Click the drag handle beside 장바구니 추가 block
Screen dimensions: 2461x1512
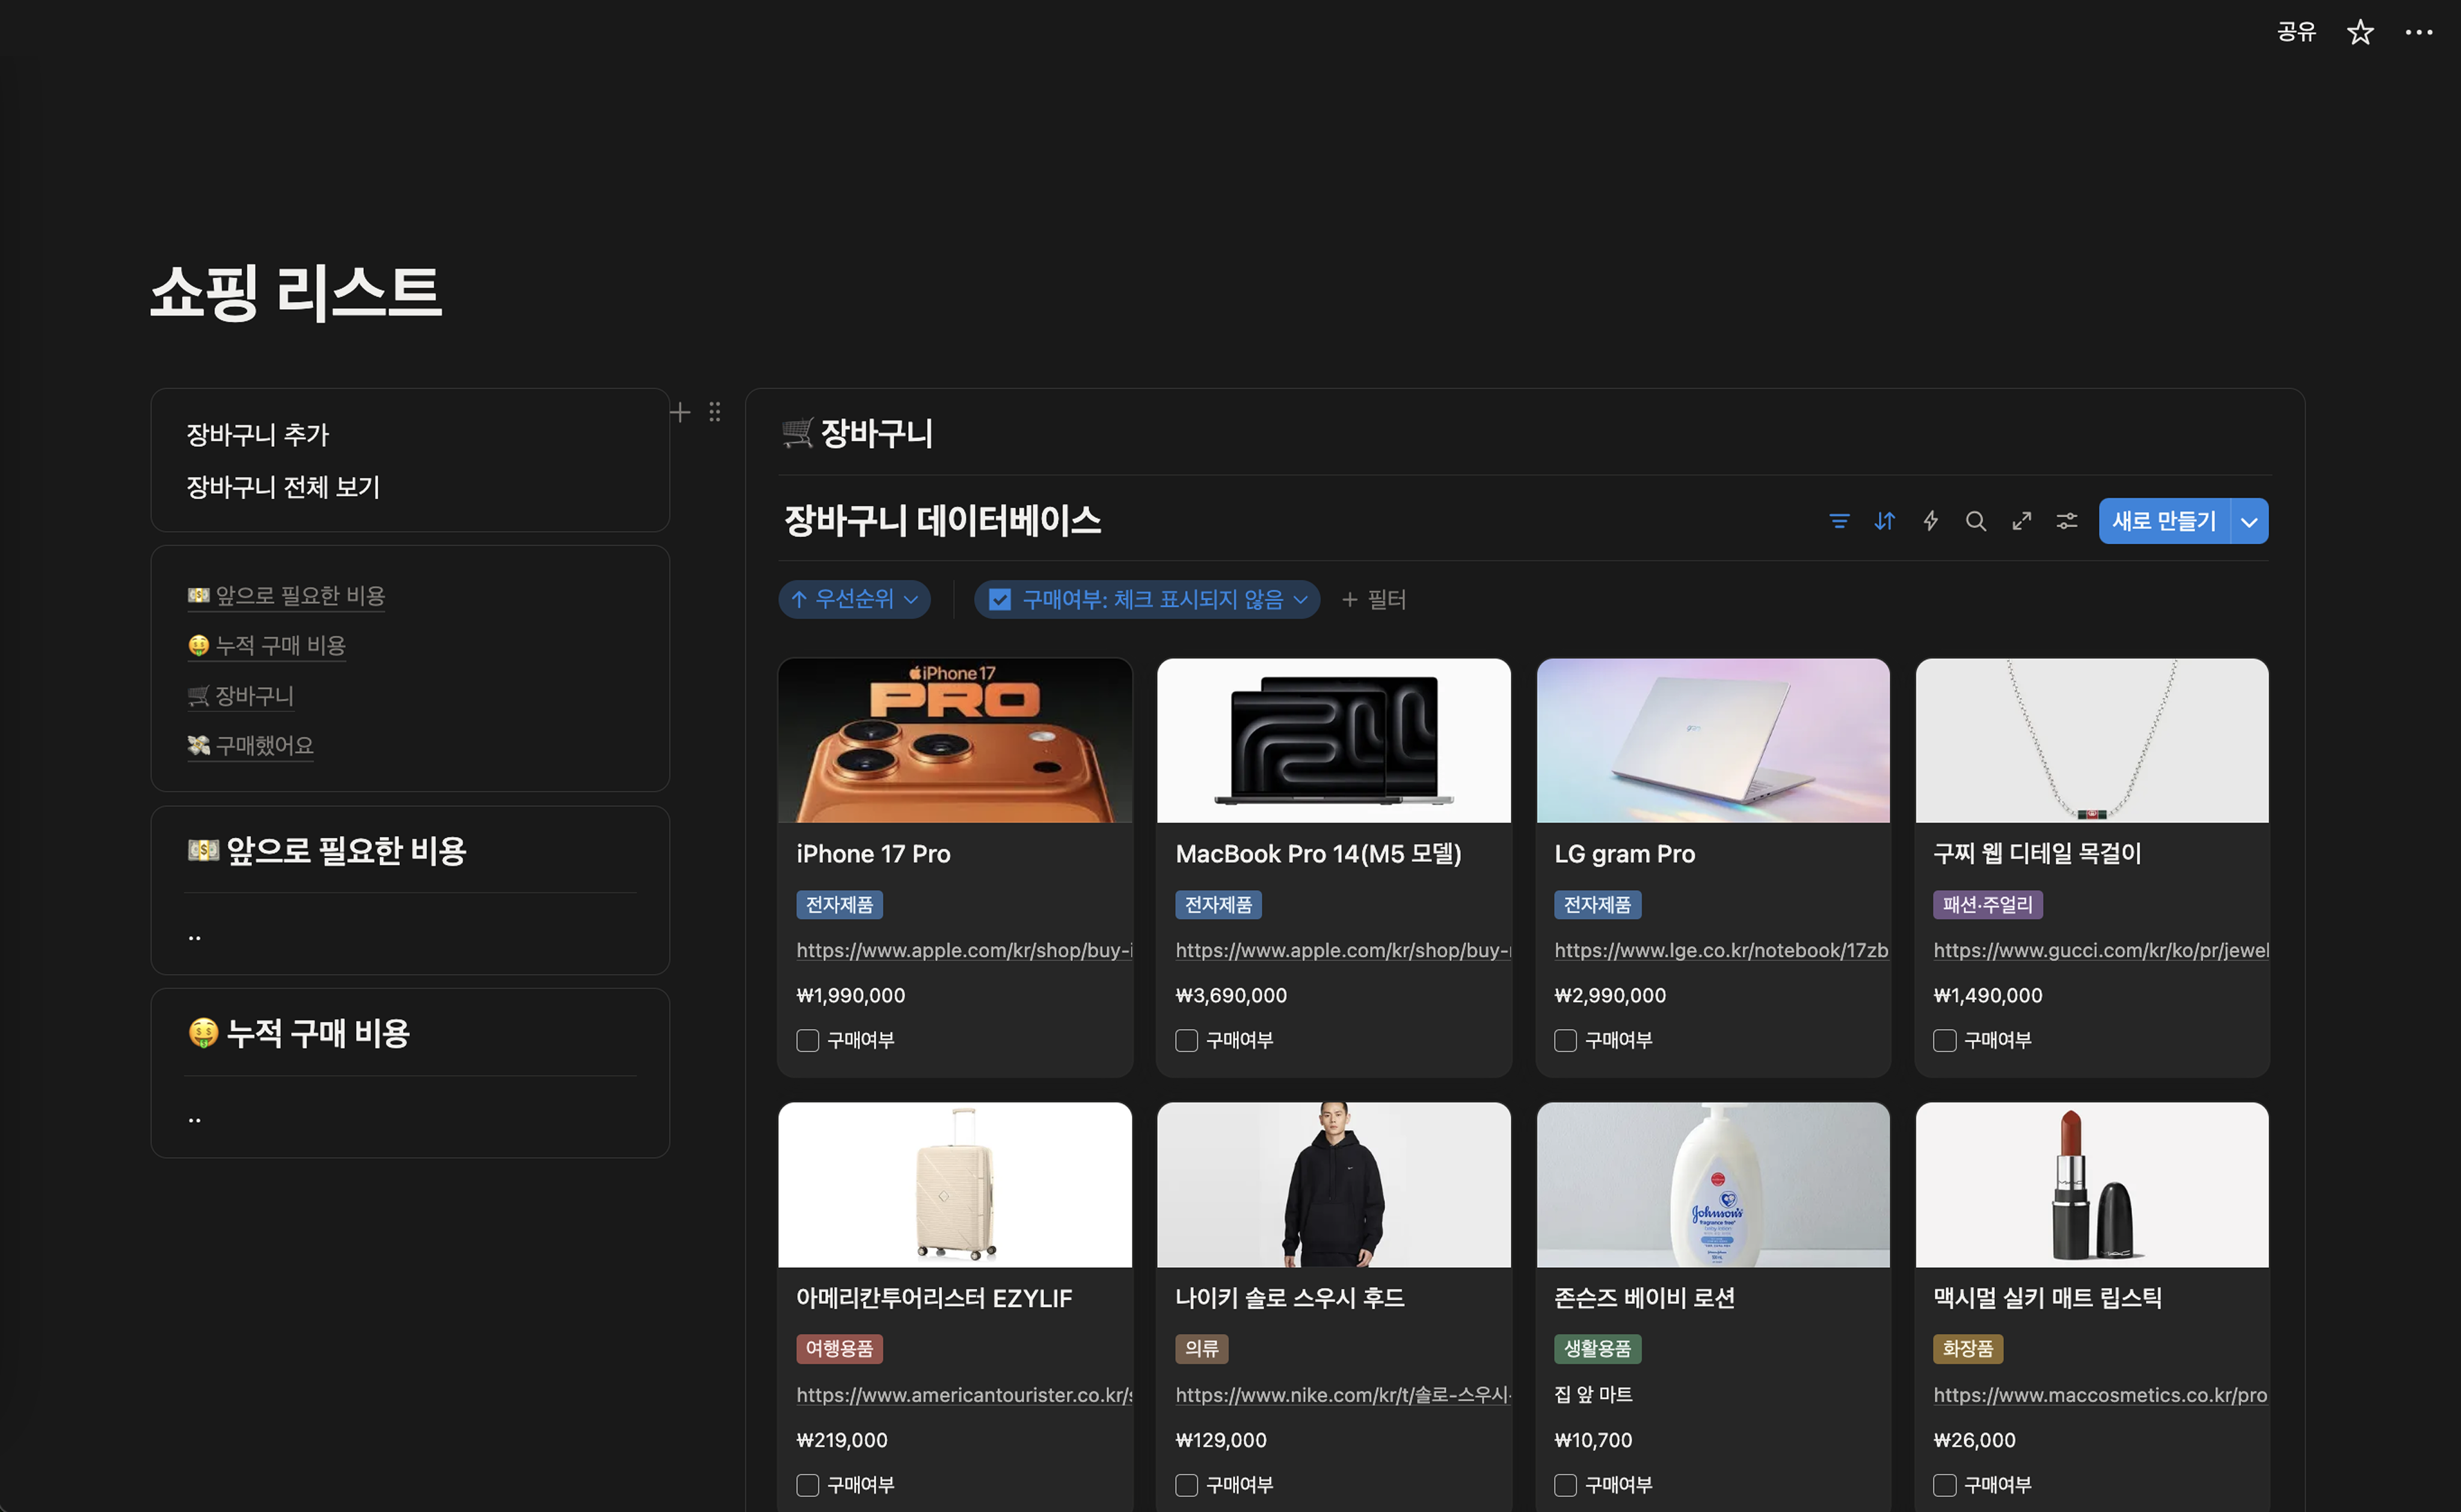(x=714, y=412)
